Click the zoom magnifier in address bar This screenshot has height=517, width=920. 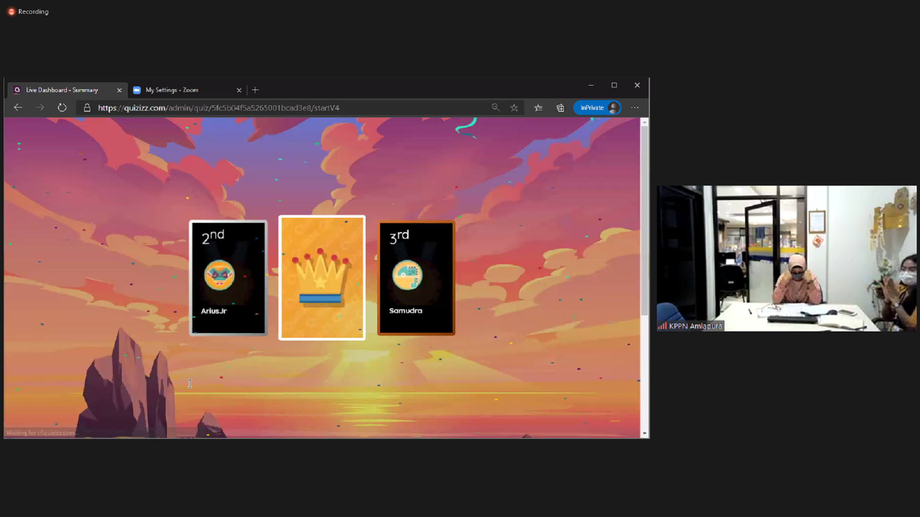495,108
